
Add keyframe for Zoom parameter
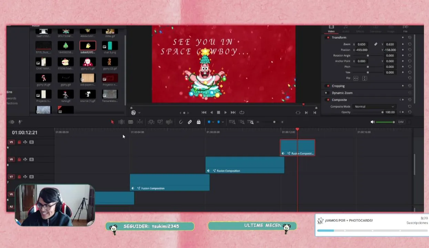(x=402, y=44)
